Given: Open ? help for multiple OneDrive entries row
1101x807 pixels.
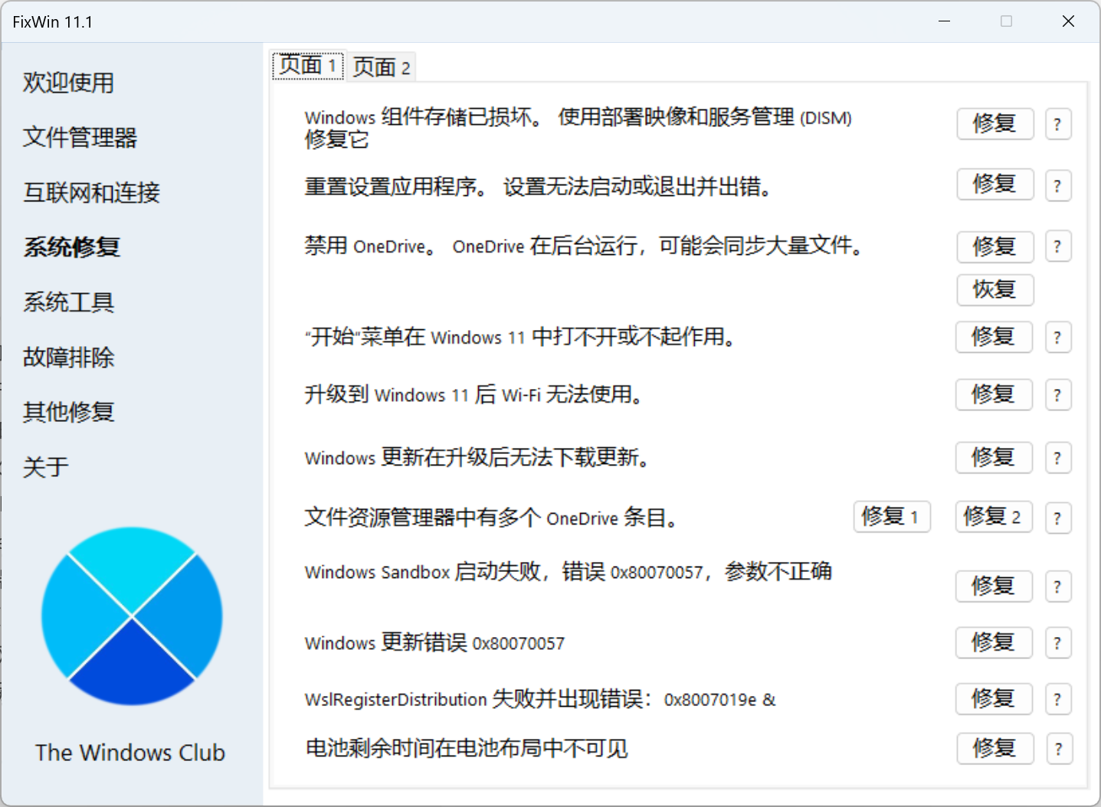Looking at the screenshot, I should (x=1057, y=518).
